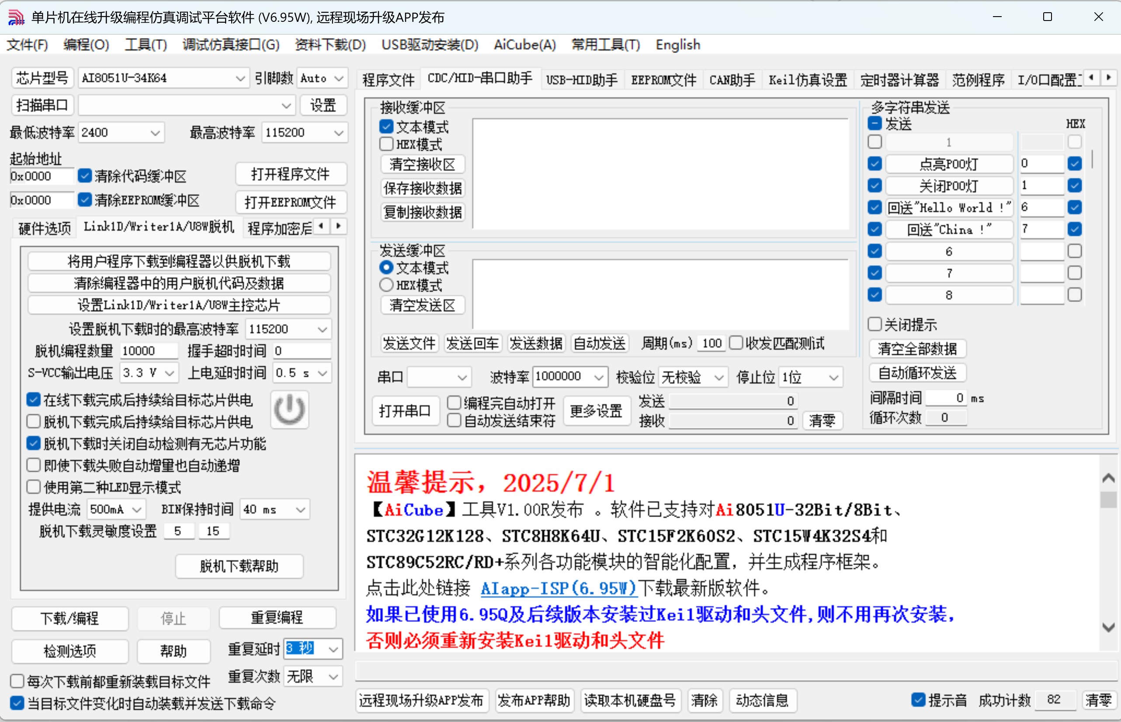Toggle HEX checkbox for 点亮P00灯 row
Viewport: 1121px width, 722px height.
pyautogui.click(x=1075, y=163)
